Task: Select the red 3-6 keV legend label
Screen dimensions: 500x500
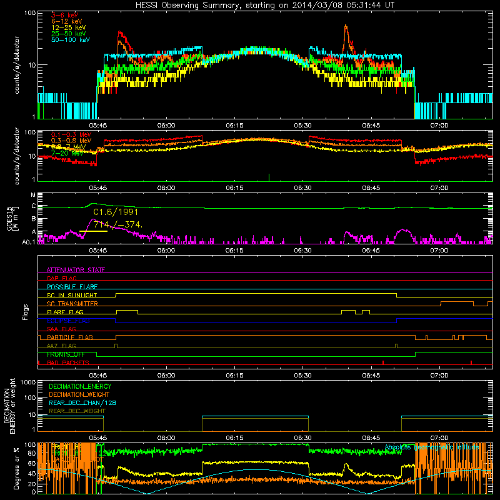Action: (64, 15)
